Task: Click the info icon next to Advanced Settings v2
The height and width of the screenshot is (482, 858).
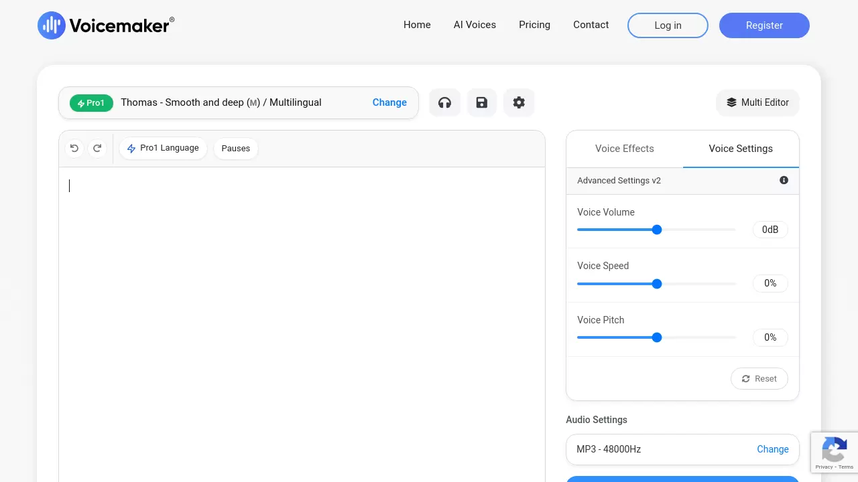Action: 784,180
